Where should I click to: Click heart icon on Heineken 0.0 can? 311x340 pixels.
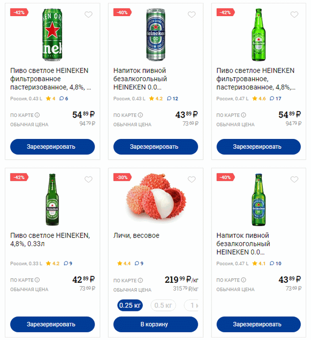191,15
